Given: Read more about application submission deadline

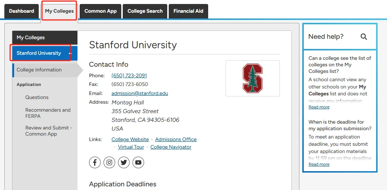Looking at the screenshot, I should point(319,164).
